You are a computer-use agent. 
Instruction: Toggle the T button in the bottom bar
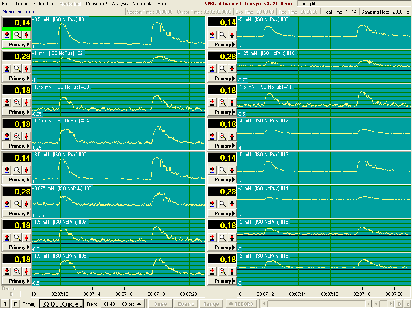[x=5, y=304]
